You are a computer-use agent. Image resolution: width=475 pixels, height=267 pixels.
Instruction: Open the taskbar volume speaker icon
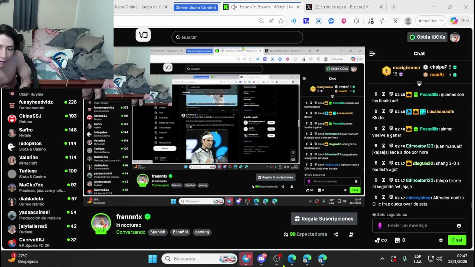click(x=439, y=259)
